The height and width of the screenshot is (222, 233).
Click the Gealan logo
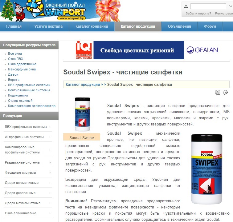(x=202, y=50)
